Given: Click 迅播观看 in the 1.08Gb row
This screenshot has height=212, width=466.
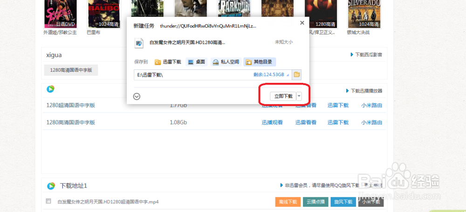Looking at the screenshot, I should [x=272, y=122].
